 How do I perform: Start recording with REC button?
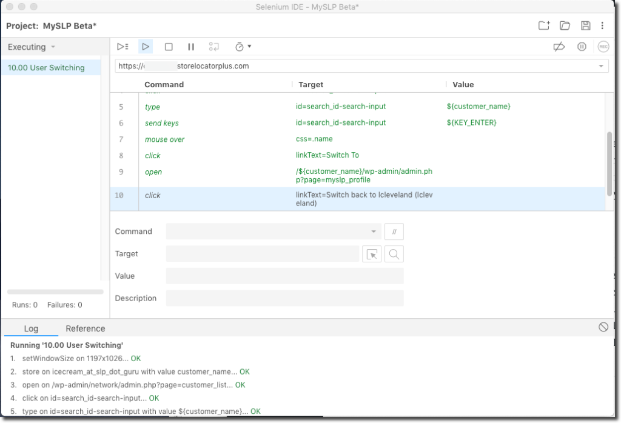point(603,47)
